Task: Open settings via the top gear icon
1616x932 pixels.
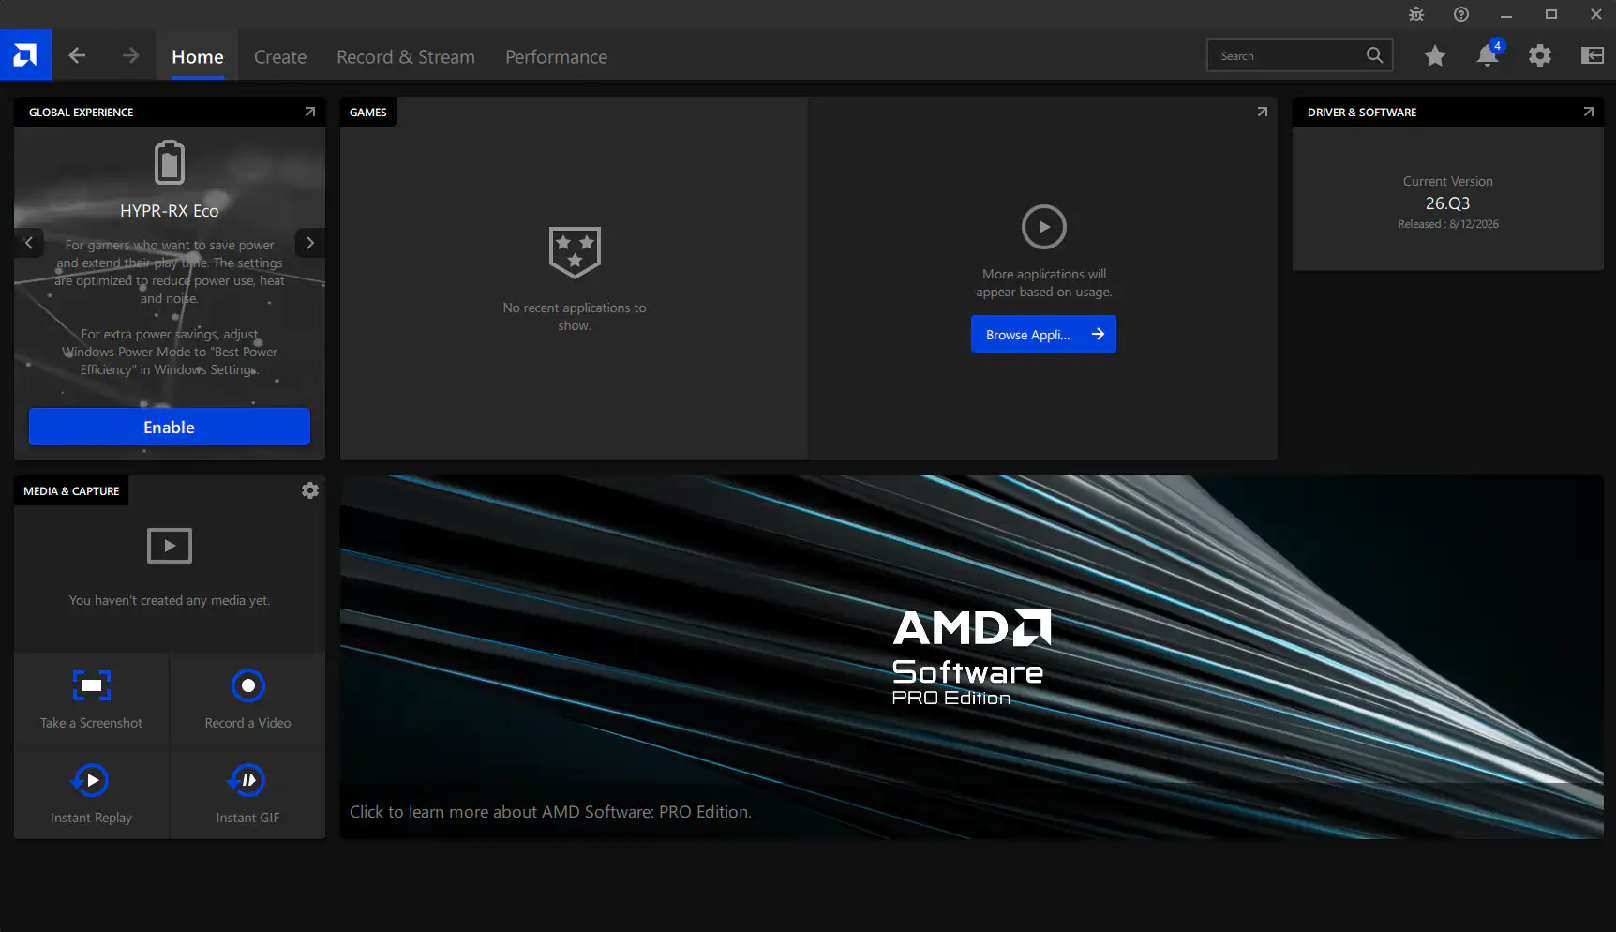Action: pyautogui.click(x=1539, y=55)
